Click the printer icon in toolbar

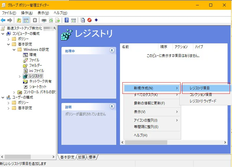44,20
